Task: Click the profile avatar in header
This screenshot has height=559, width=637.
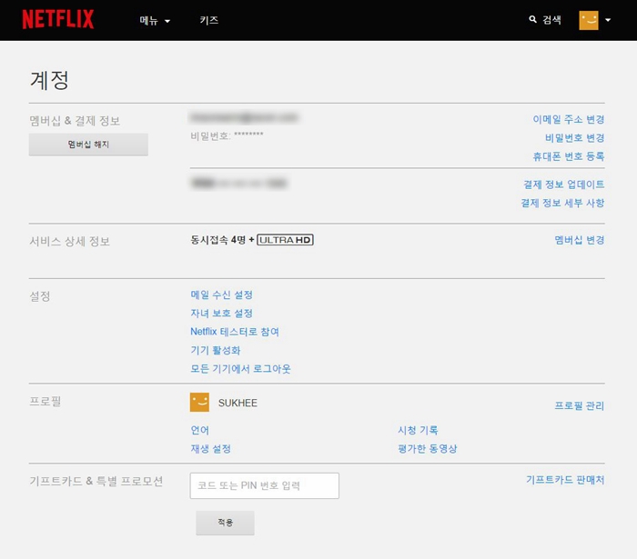Action: point(589,20)
